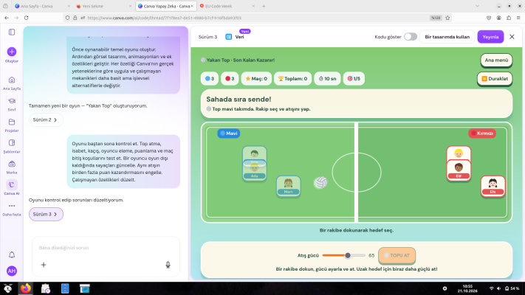This screenshot has width=525, height=295.
Task: Click the 1/5 round pill
Action: [x=354, y=79]
